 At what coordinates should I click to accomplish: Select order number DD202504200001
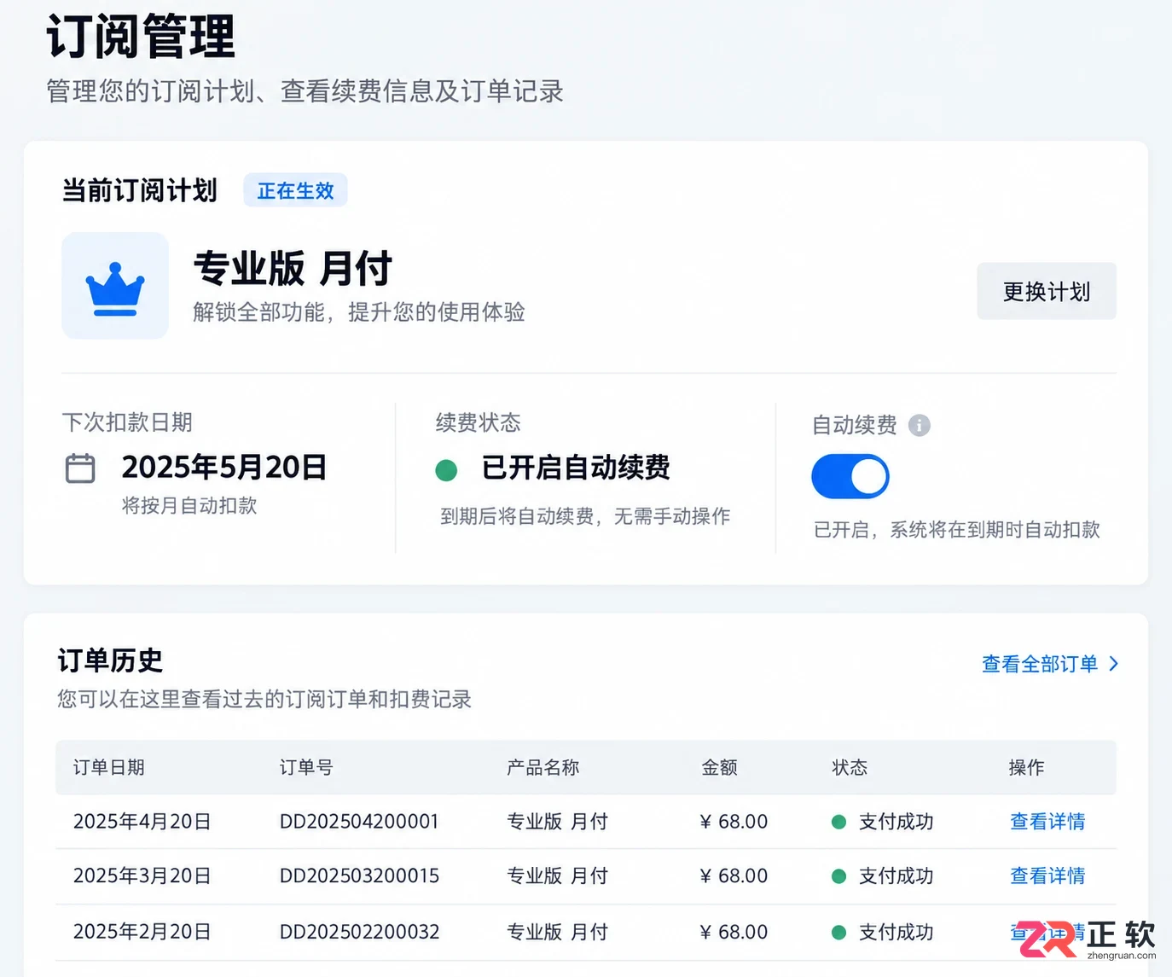[x=359, y=822]
